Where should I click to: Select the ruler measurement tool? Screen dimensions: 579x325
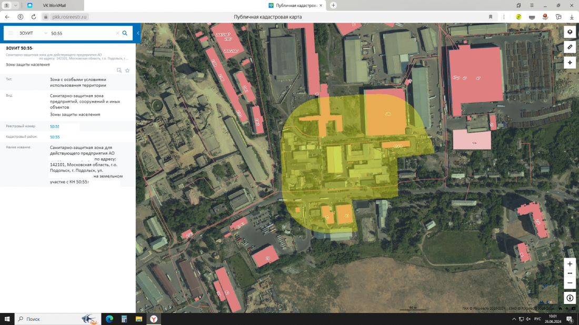[570, 47]
